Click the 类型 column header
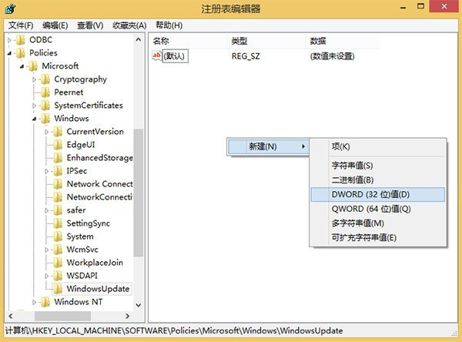The width and height of the screenshot is (462, 342). [266, 41]
